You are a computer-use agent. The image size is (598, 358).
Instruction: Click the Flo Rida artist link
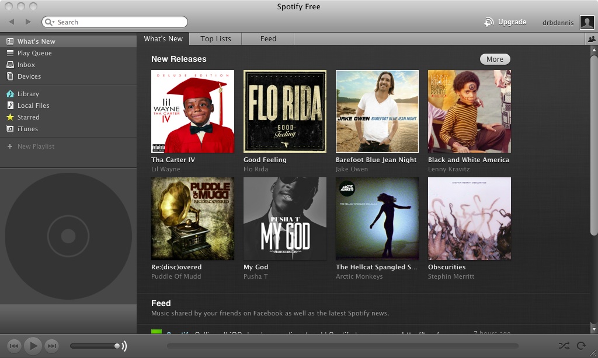click(x=256, y=169)
